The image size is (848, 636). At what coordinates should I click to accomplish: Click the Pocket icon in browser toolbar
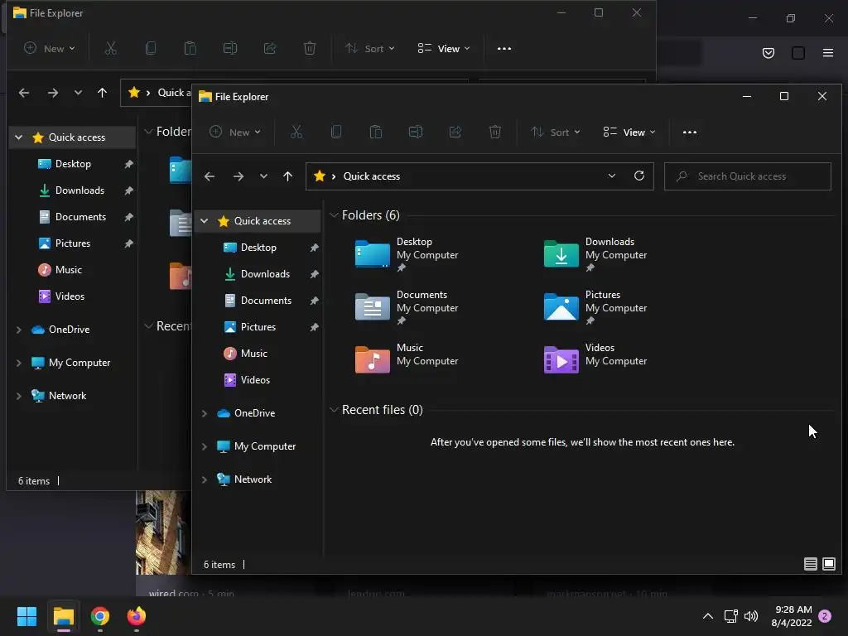pos(768,53)
